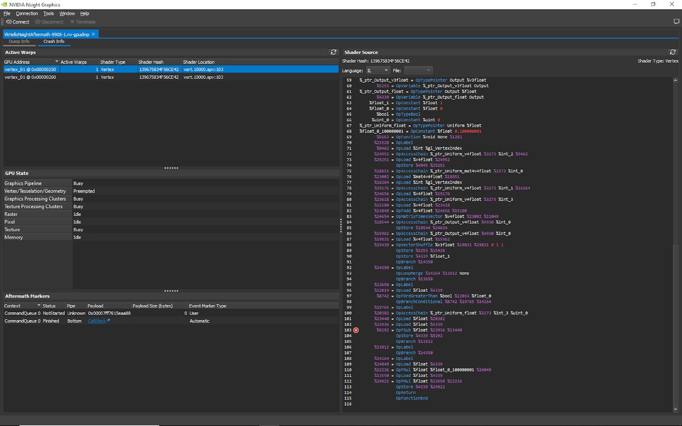The height and width of the screenshot is (426, 682).
Task: Refresh the Shader Source panel
Action: pos(673,52)
